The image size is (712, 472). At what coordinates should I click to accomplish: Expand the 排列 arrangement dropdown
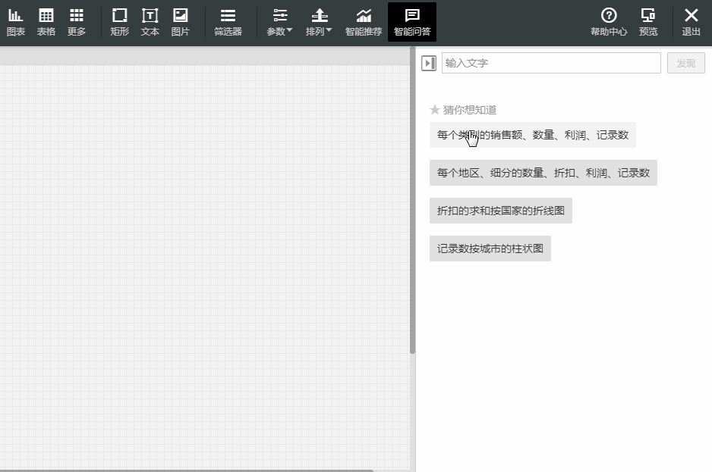[319, 22]
